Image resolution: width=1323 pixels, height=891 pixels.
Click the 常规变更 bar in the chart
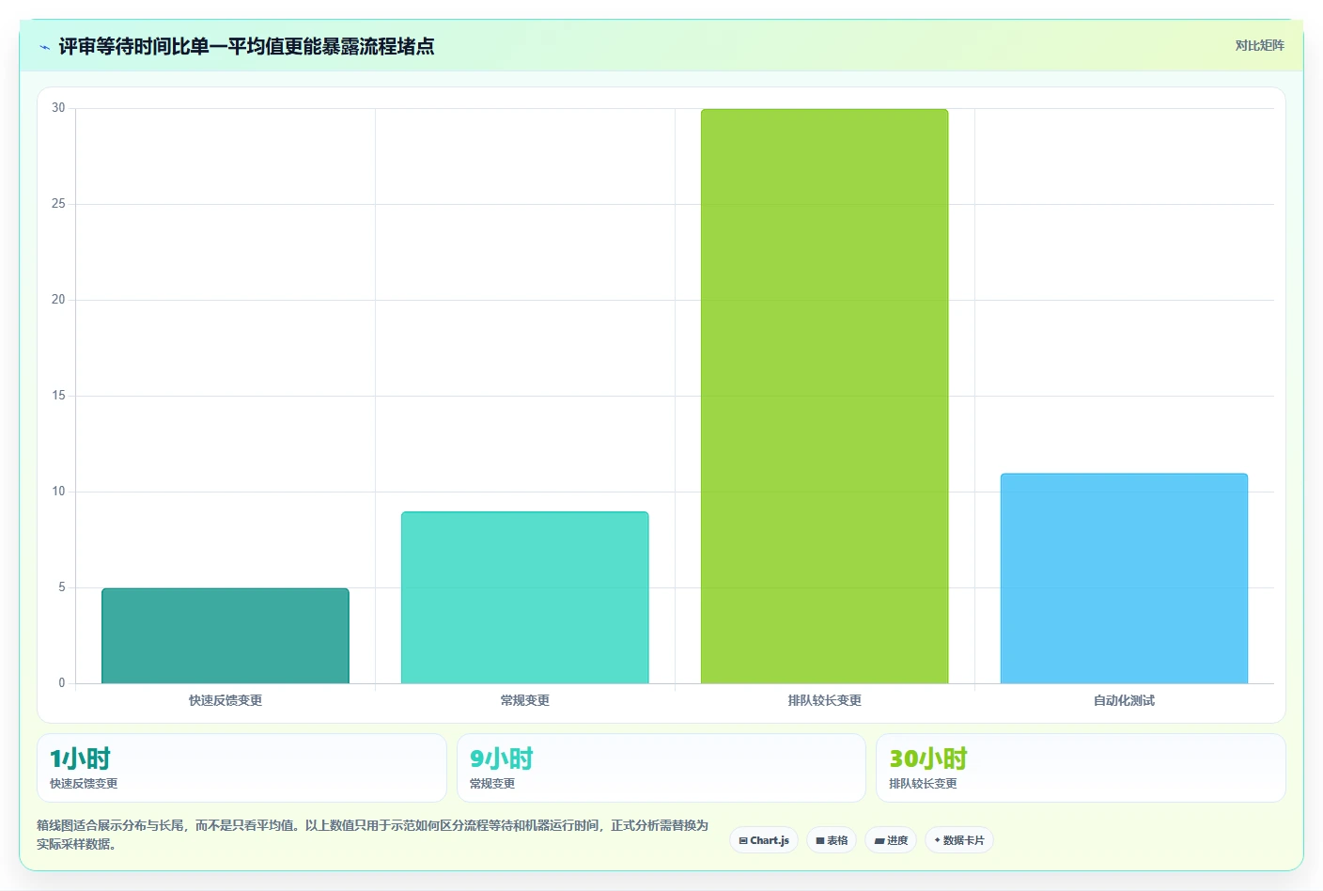[524, 597]
